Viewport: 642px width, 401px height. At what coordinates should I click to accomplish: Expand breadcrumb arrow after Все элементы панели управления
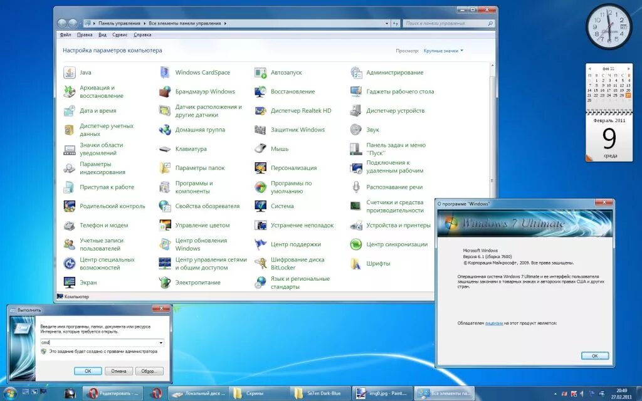(225, 23)
